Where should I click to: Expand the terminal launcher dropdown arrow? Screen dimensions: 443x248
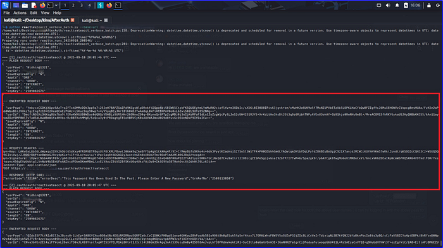coord(56,5)
